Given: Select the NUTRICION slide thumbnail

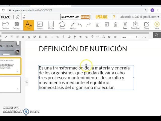Looking at the screenshot, I should [10, 48].
